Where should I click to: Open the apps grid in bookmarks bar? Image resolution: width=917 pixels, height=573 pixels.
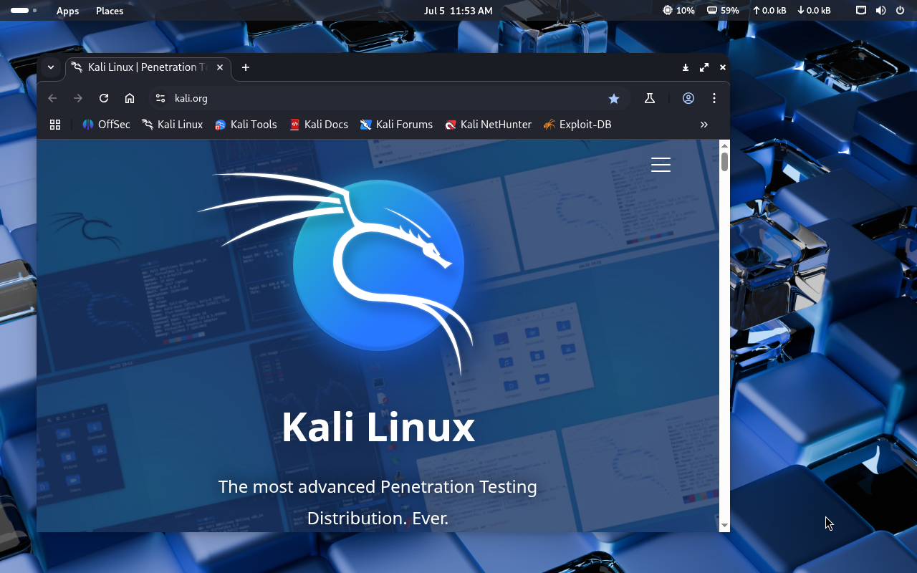(55, 125)
